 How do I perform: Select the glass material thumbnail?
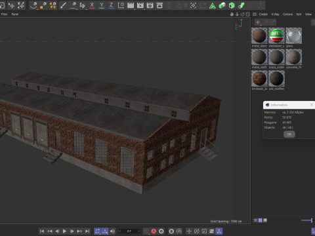pyautogui.click(x=293, y=35)
